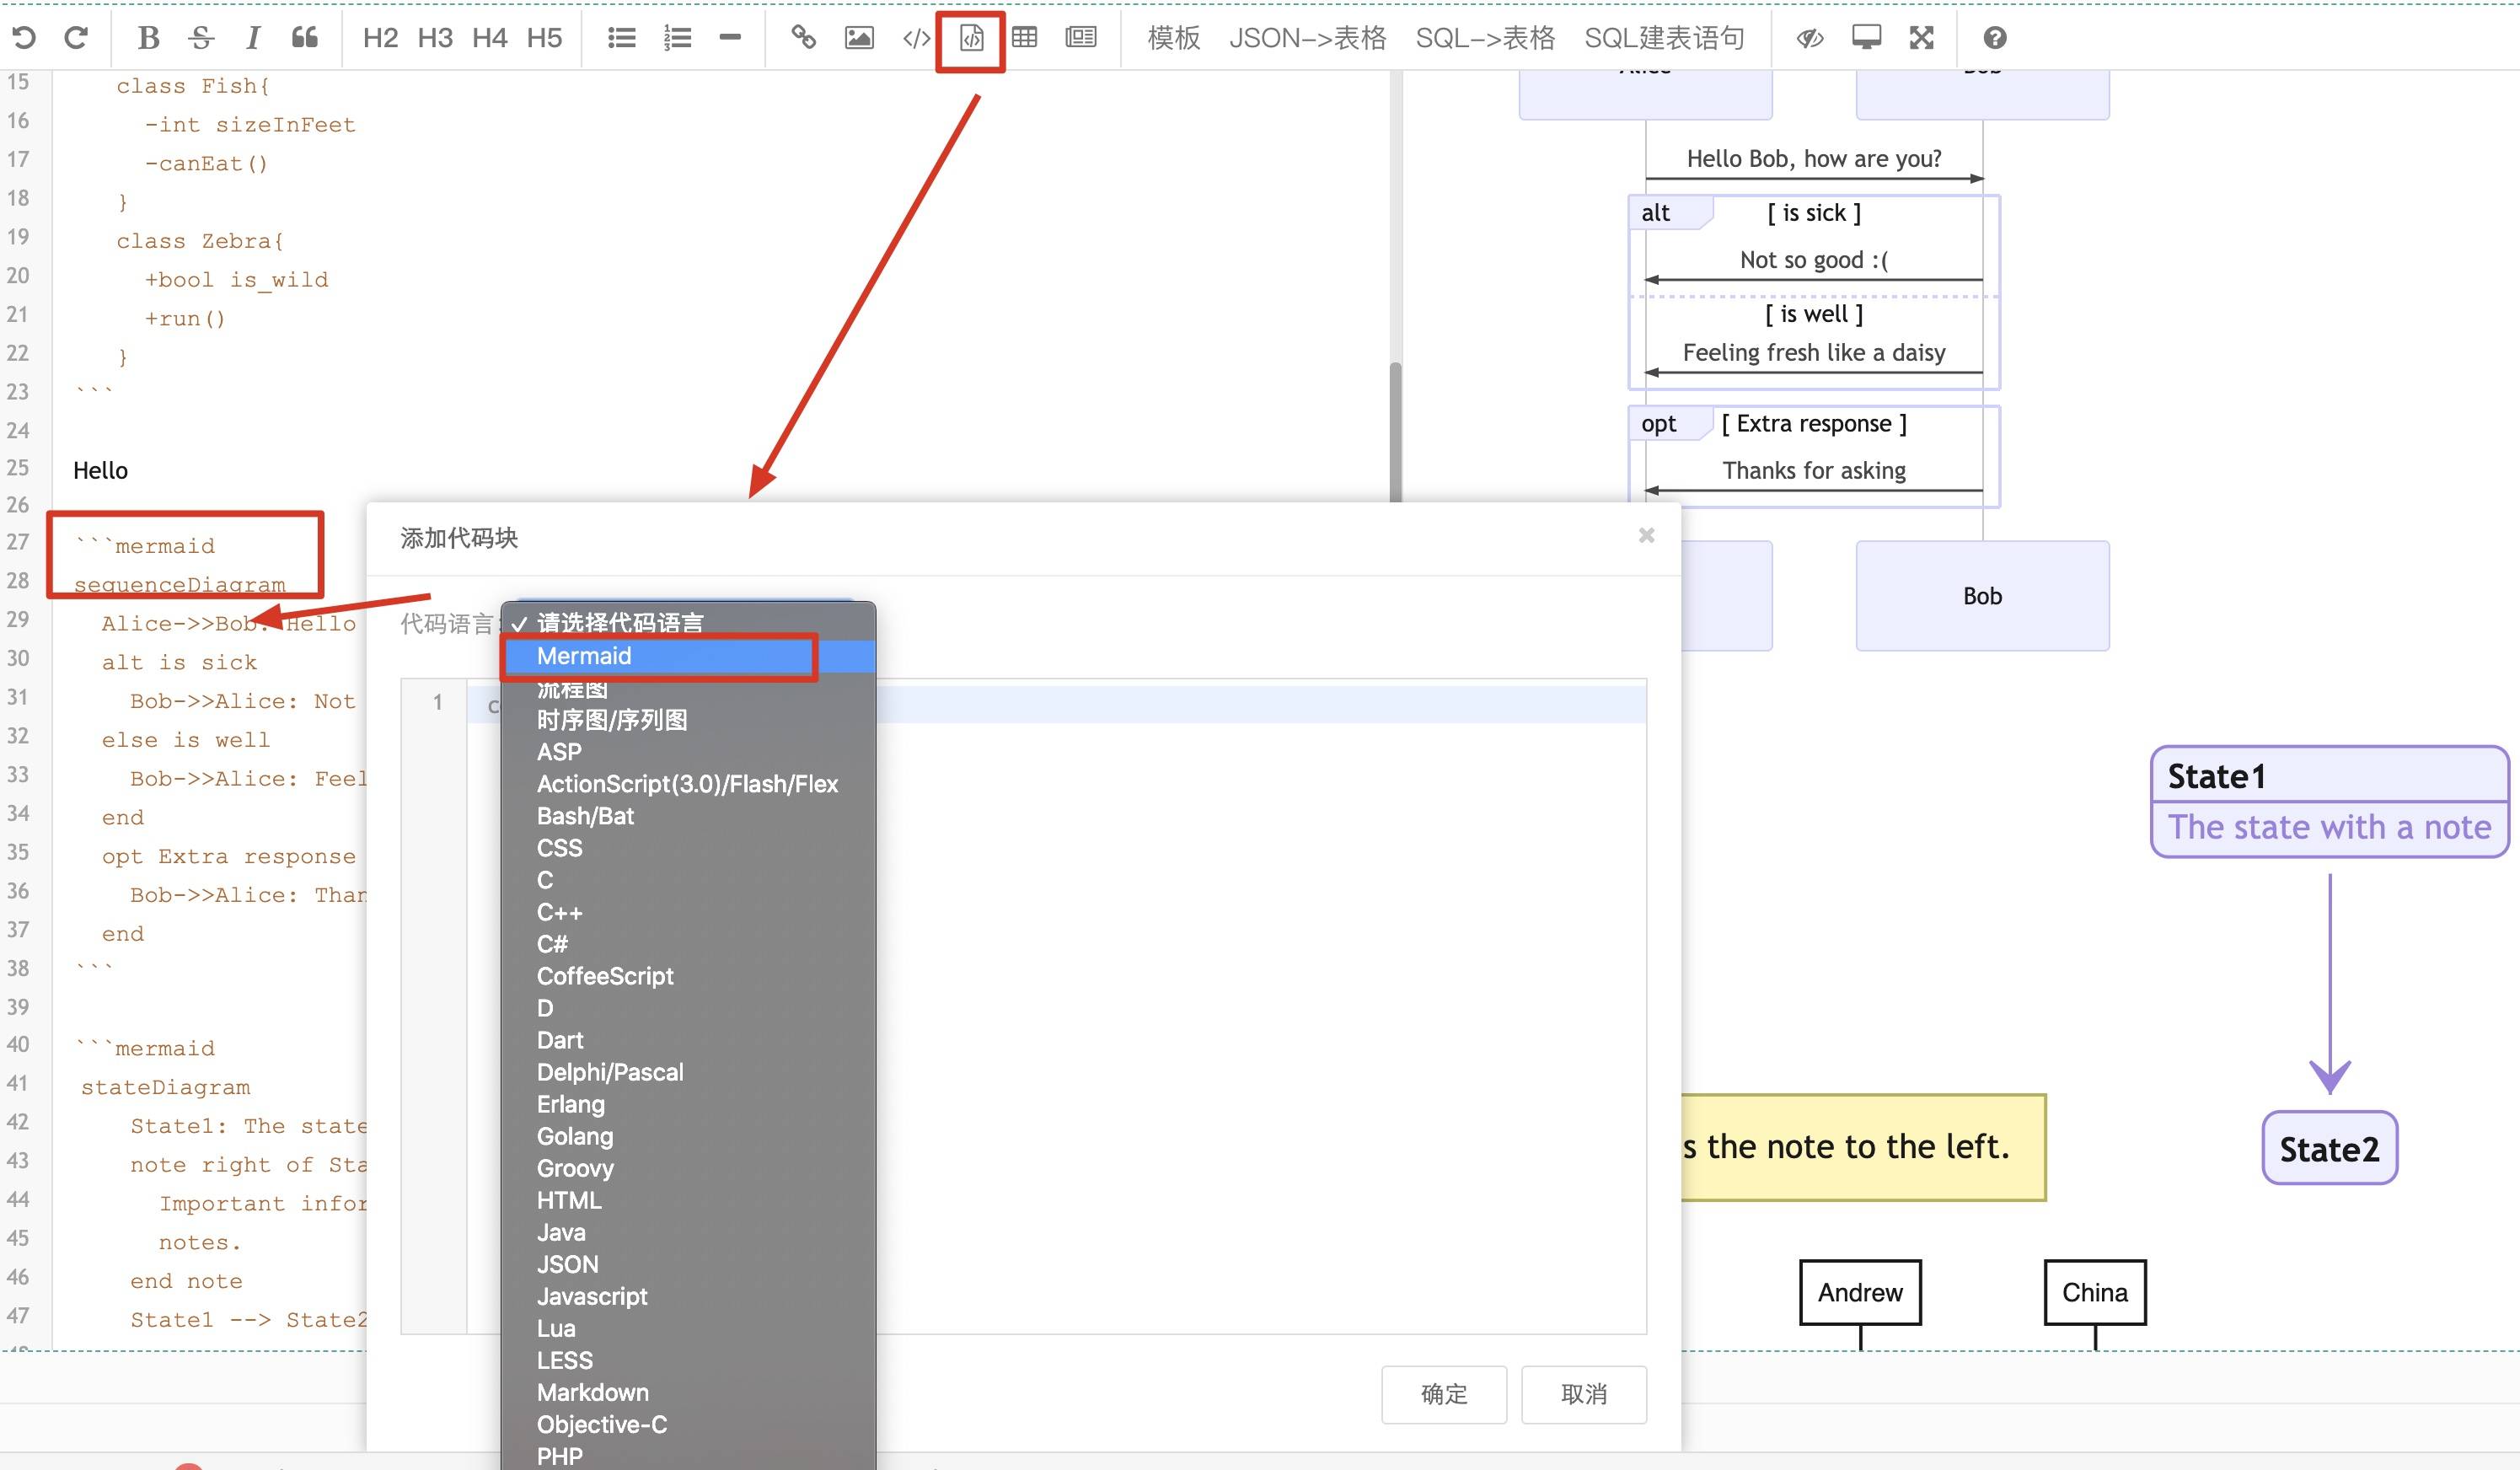Open the code block dialog icon

[x=971, y=38]
